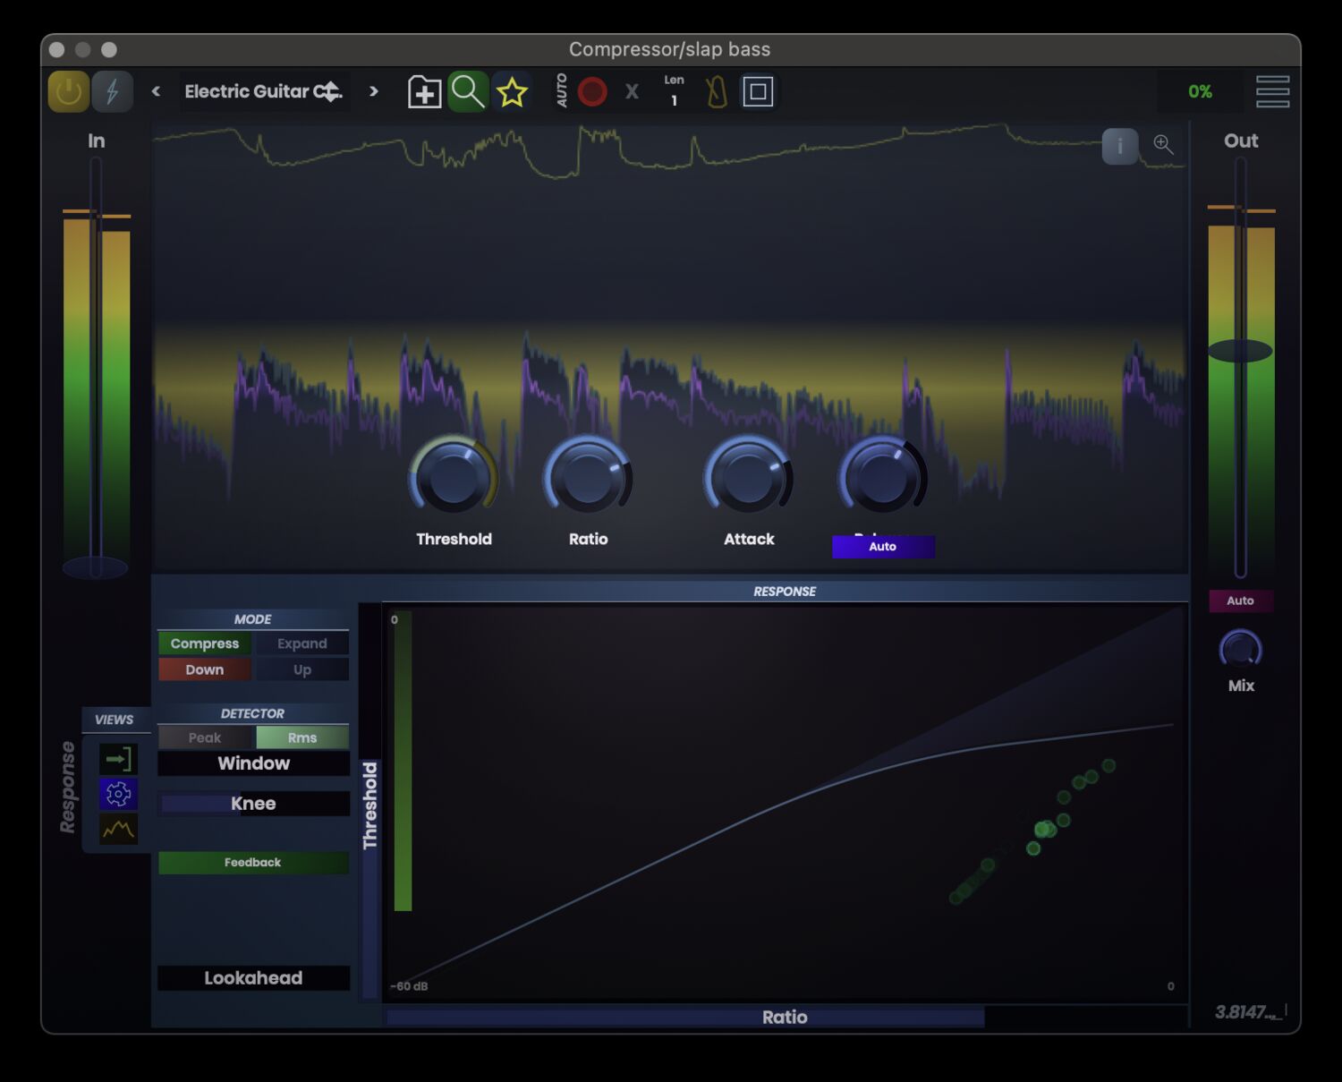Toggle the Feedback option
1342x1082 pixels.
pos(252,862)
